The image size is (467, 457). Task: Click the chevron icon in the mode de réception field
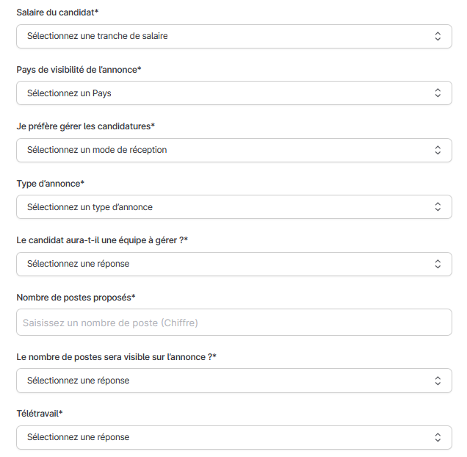438,150
